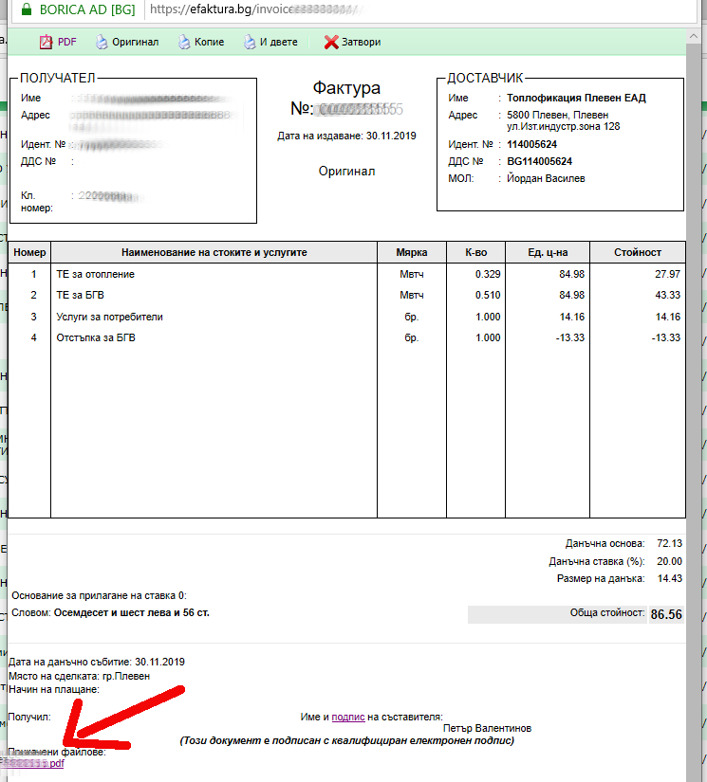Open the подпис signature link
Image resolution: width=707 pixels, height=782 pixels.
[348, 717]
